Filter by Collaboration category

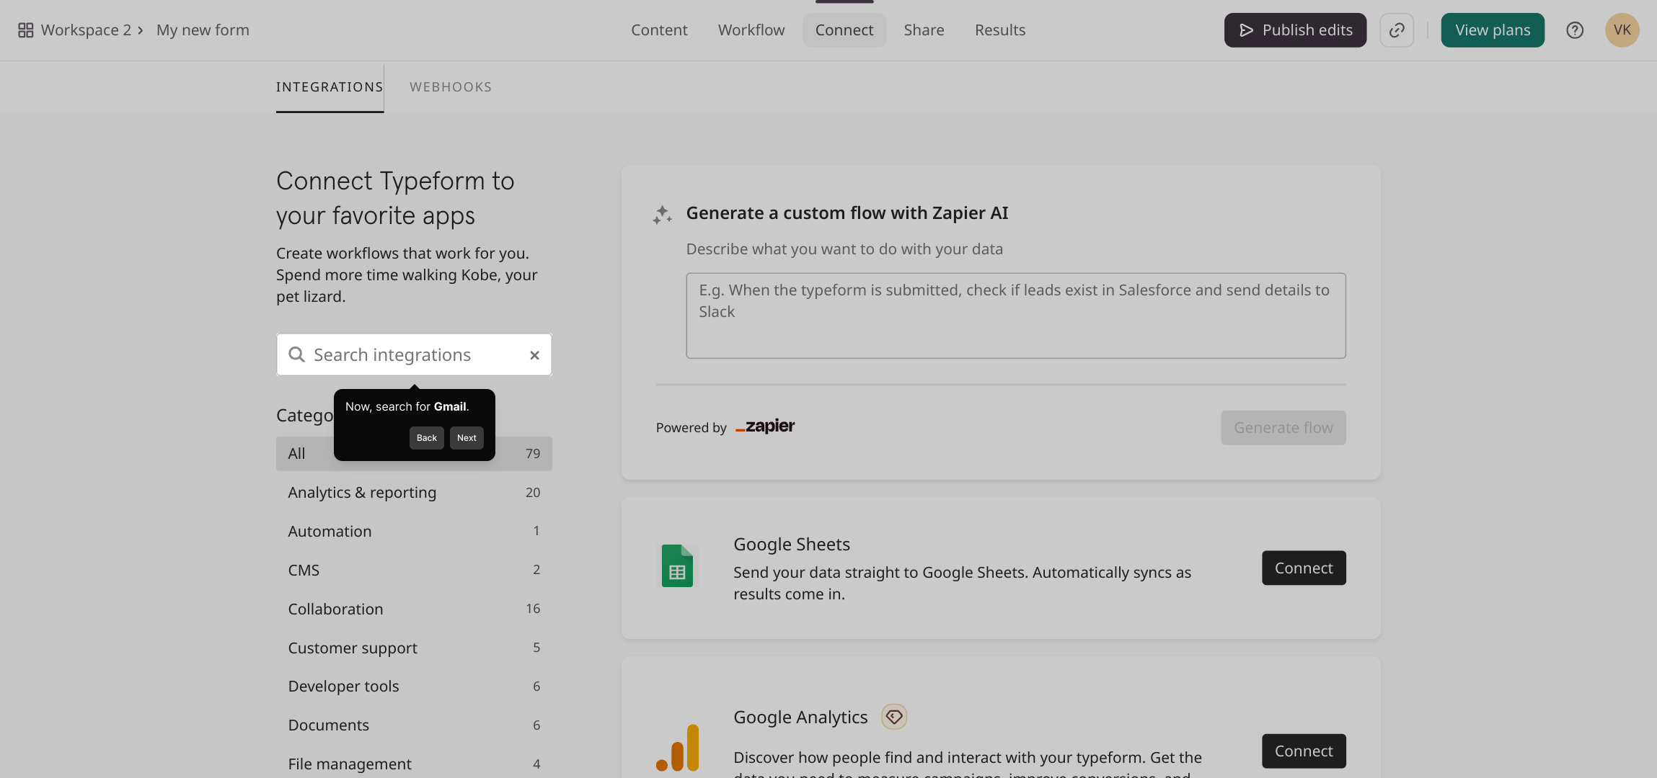click(x=414, y=609)
